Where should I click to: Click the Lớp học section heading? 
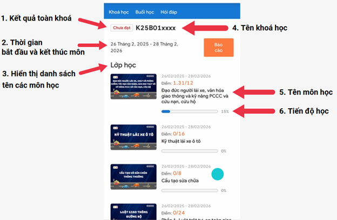tap(123, 65)
